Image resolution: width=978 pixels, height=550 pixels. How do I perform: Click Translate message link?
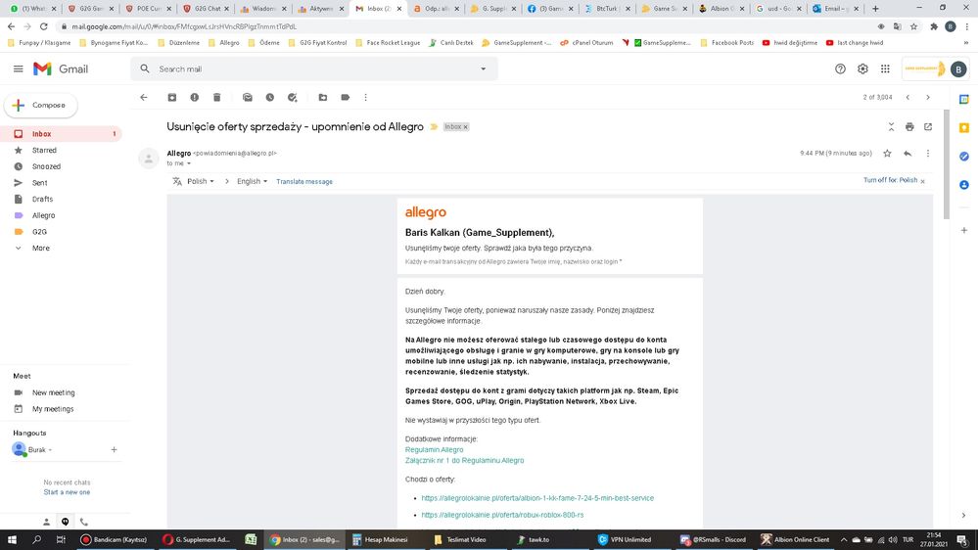pyautogui.click(x=304, y=181)
